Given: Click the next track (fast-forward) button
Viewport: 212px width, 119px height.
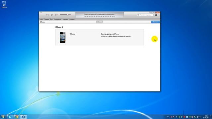Looking at the screenshot, I should (x=57, y=15).
